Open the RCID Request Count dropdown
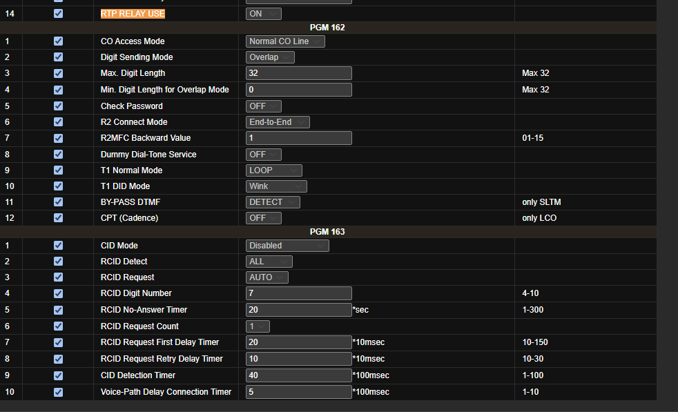678x412 pixels. 258,326
